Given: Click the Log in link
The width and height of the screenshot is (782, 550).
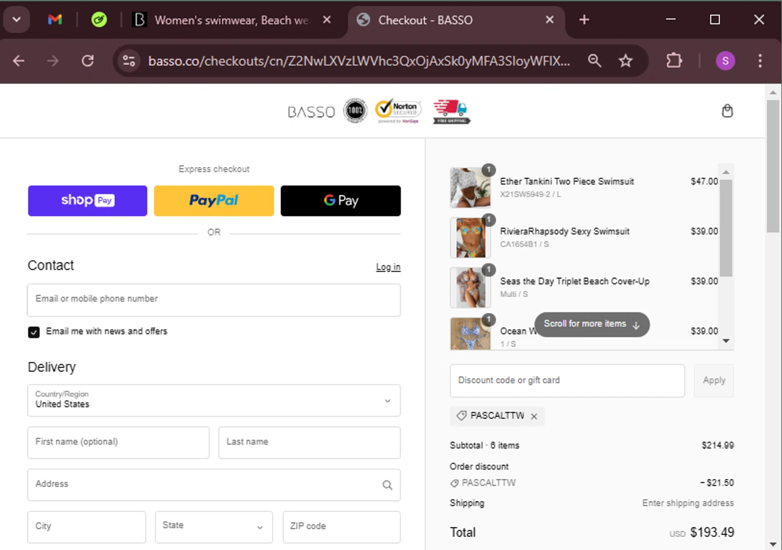Looking at the screenshot, I should pyautogui.click(x=388, y=267).
